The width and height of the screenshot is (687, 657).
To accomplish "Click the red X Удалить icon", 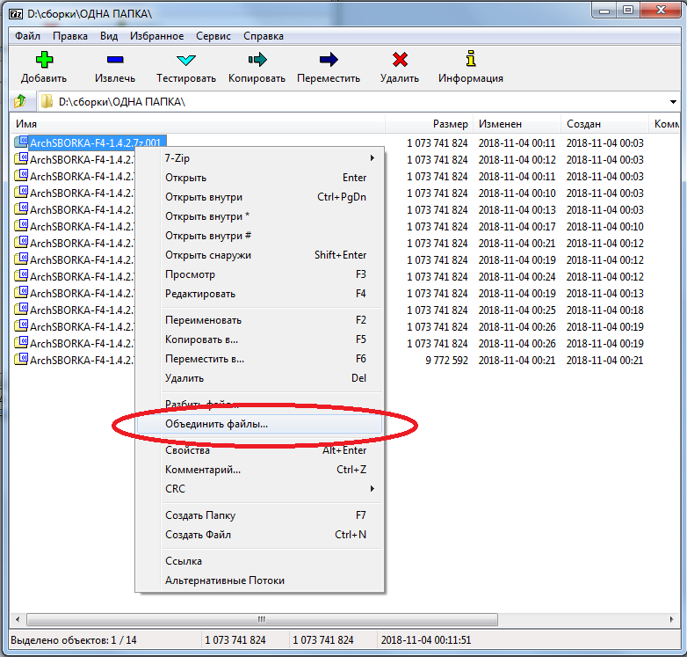I will tap(400, 61).
